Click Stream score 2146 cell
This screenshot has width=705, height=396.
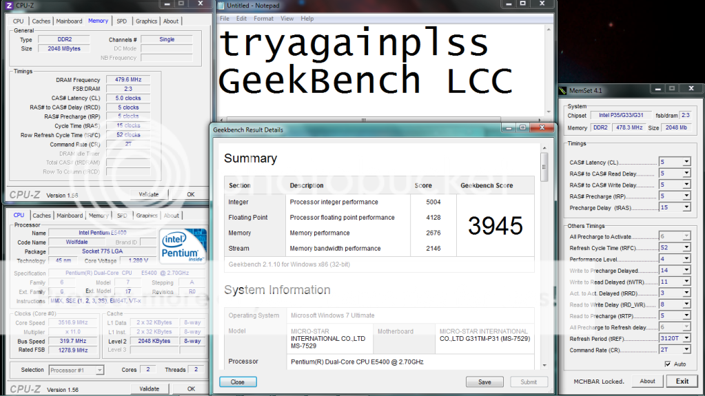433,248
